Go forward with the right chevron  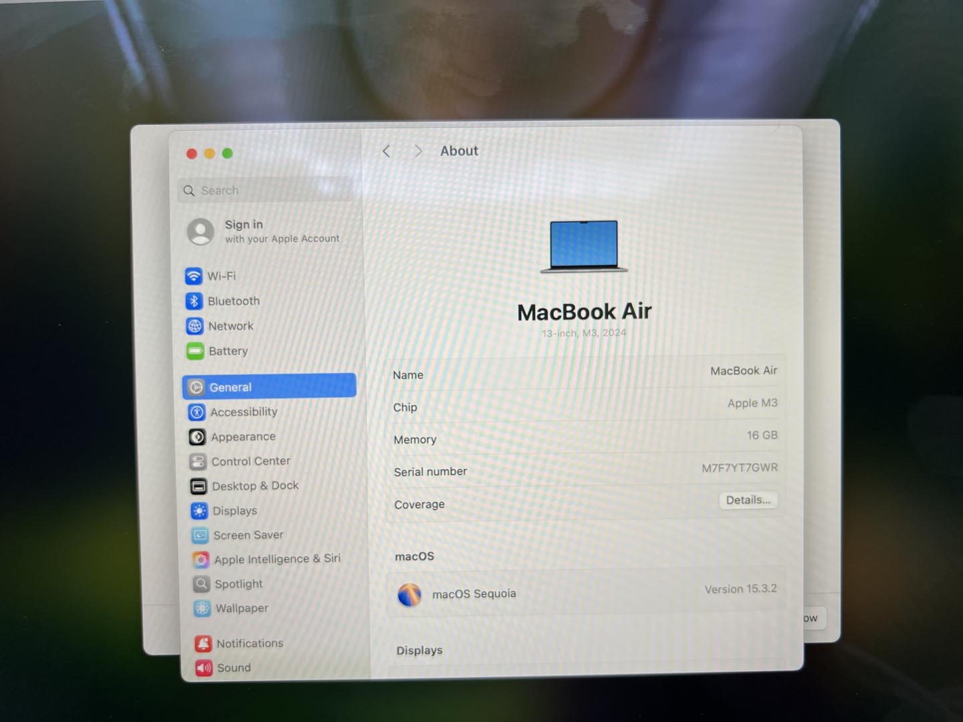(x=418, y=151)
